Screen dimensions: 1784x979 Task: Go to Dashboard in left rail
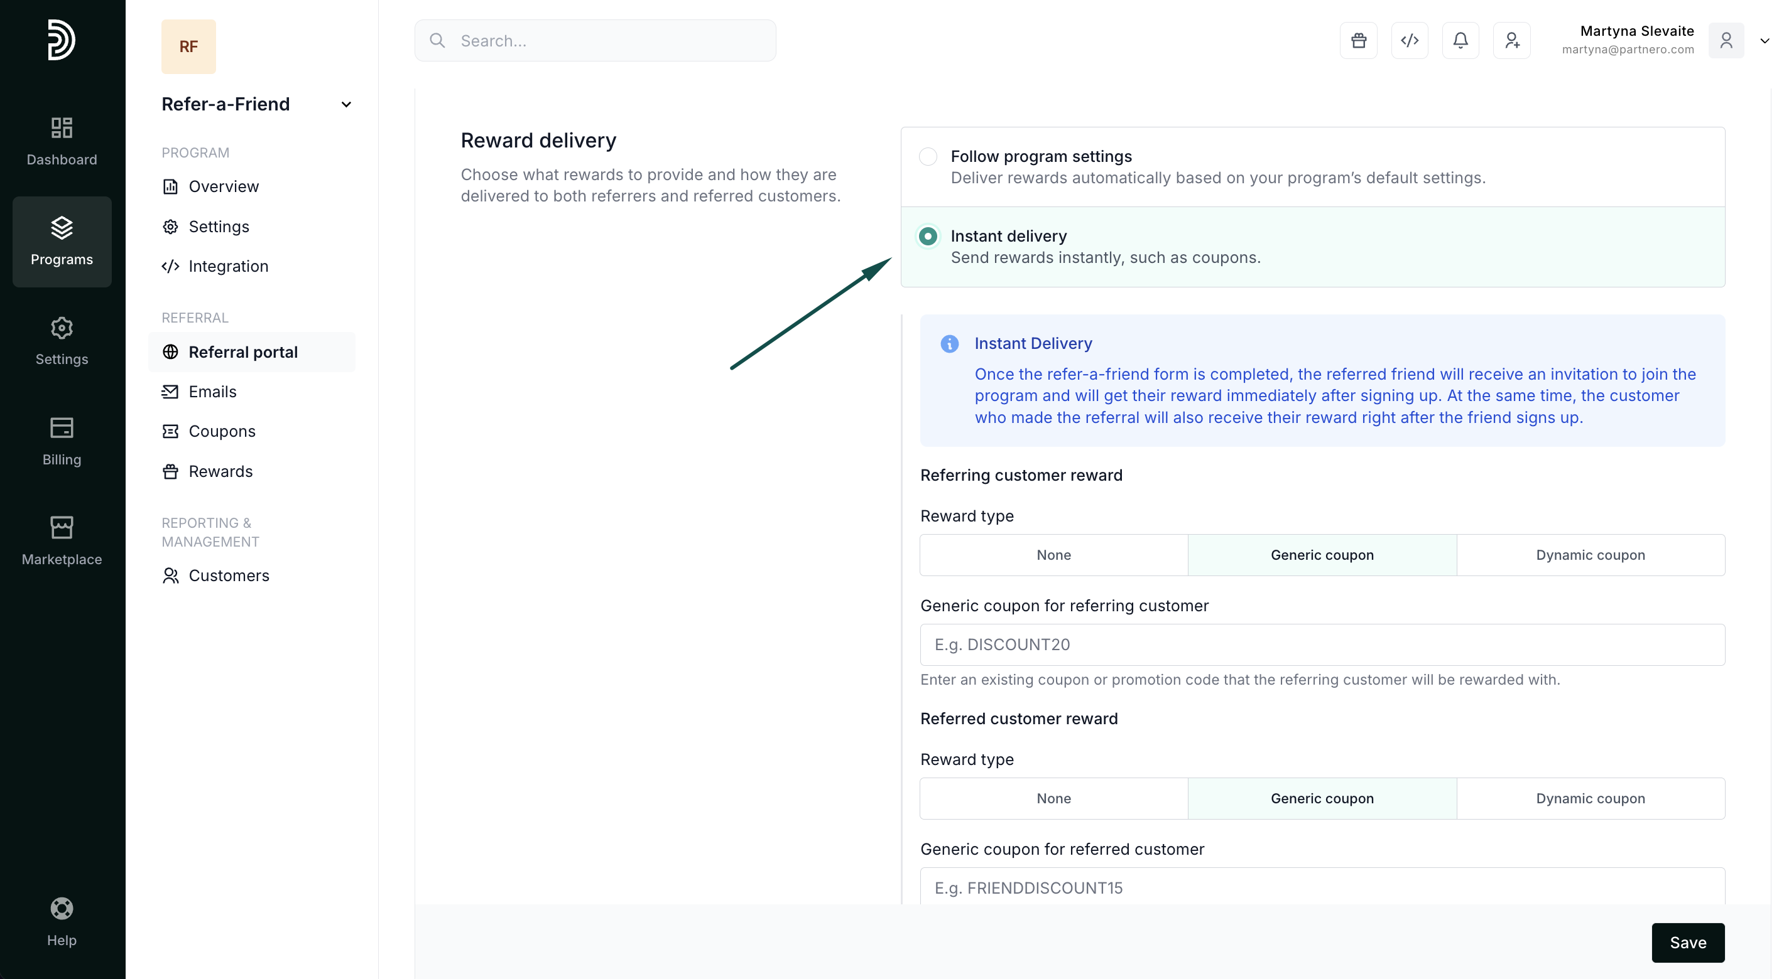pos(62,142)
